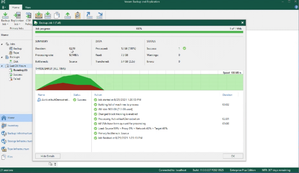
Task: Select the Disk node under Backups
Action: [14, 62]
